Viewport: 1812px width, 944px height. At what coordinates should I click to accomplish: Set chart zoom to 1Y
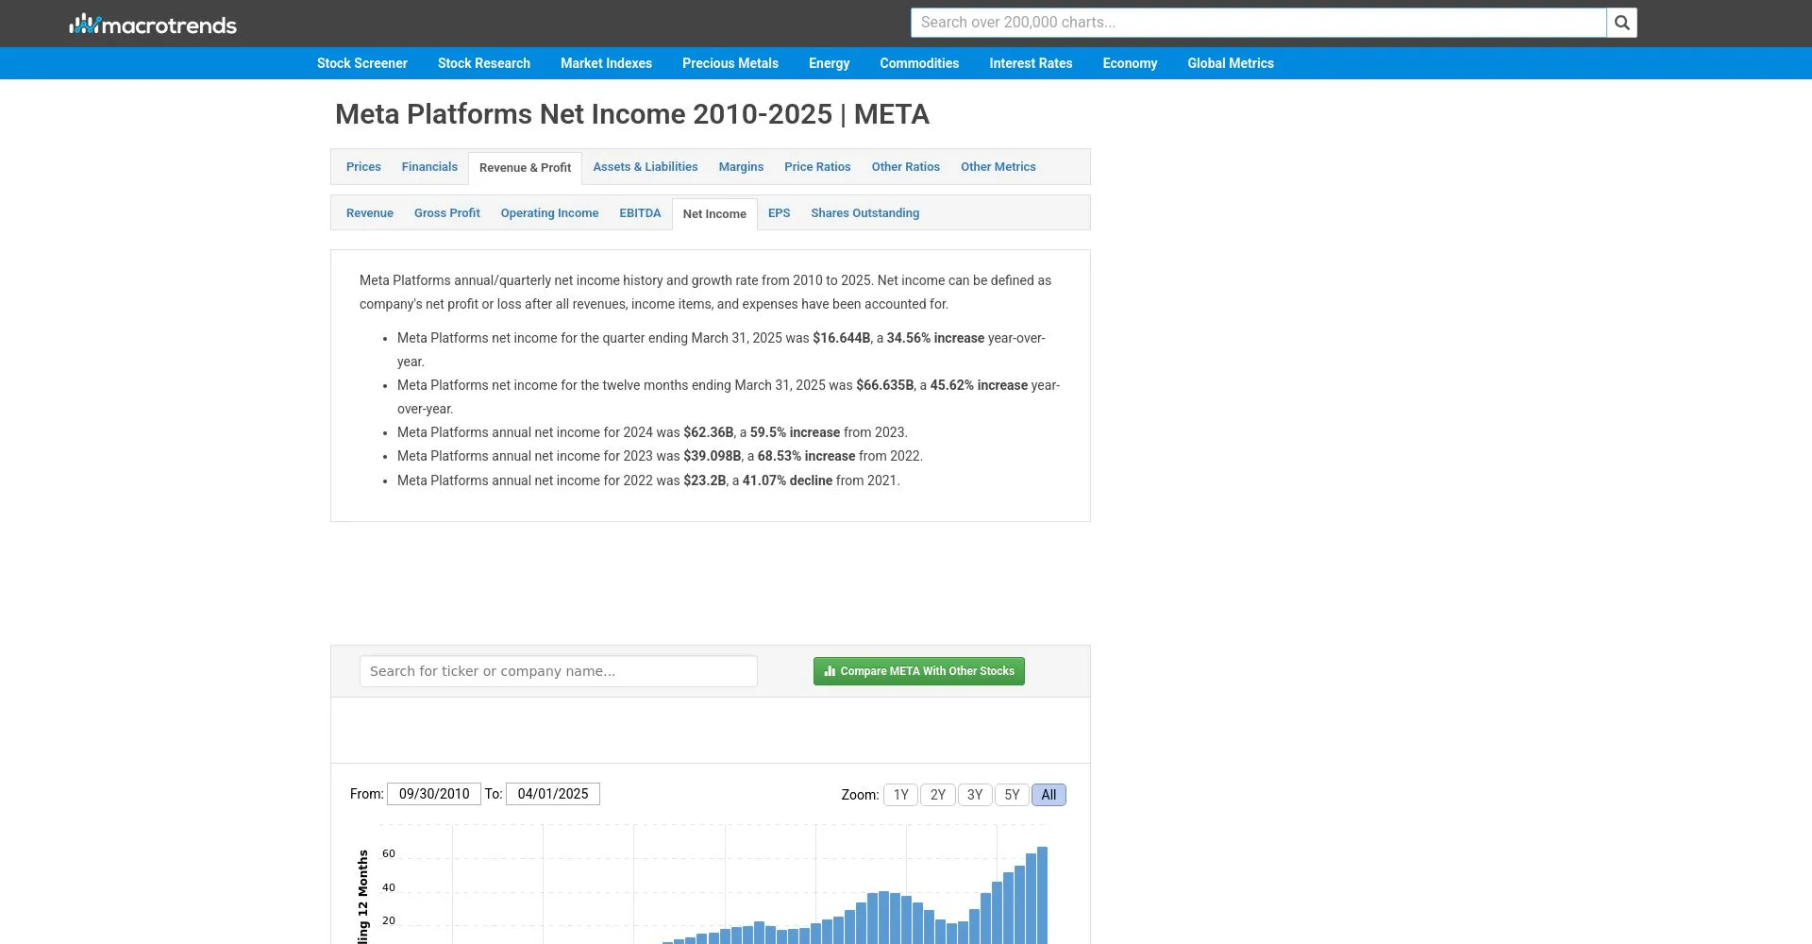[x=900, y=795]
